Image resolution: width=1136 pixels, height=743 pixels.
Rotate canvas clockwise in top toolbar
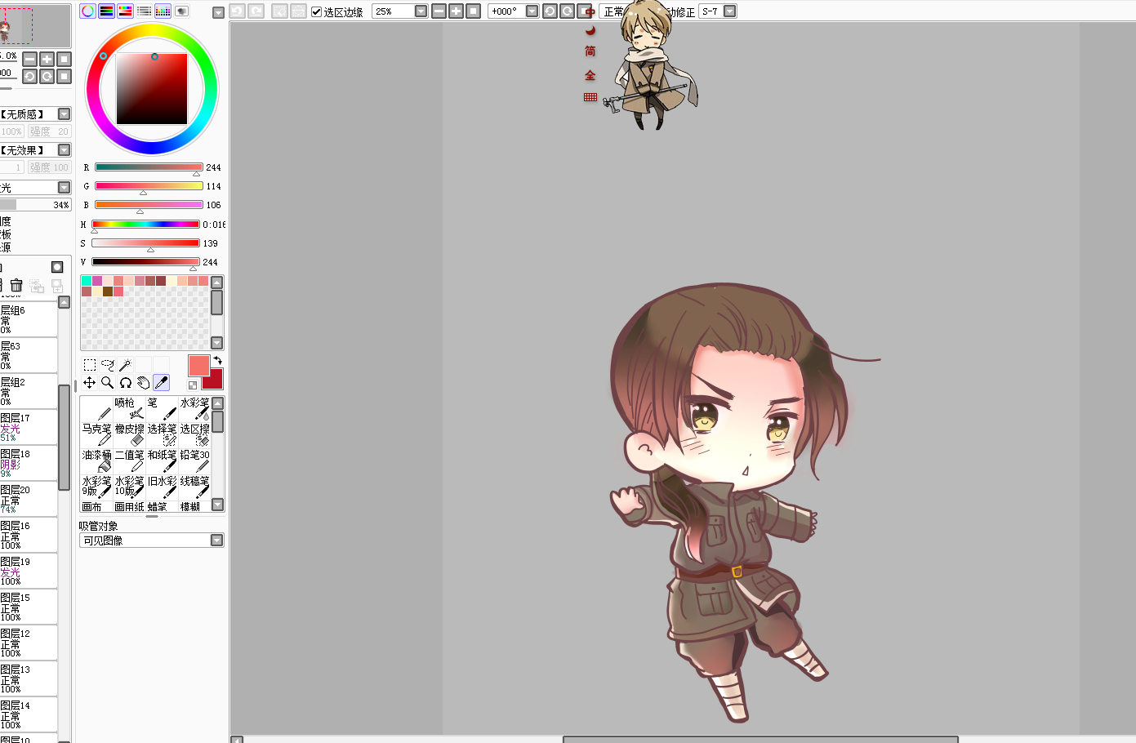coord(567,11)
